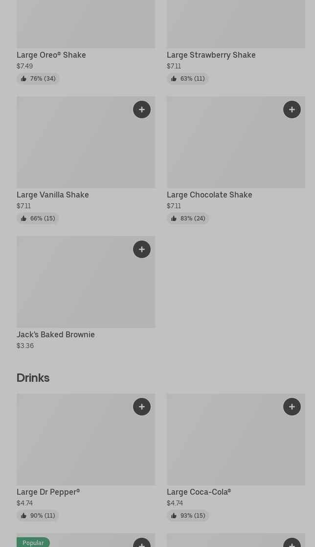Open the Large Strawberry Shake item title
This screenshot has height=547, width=315.
click(x=211, y=55)
